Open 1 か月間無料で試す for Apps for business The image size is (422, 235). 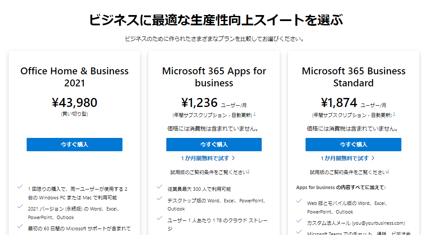pos(205,158)
